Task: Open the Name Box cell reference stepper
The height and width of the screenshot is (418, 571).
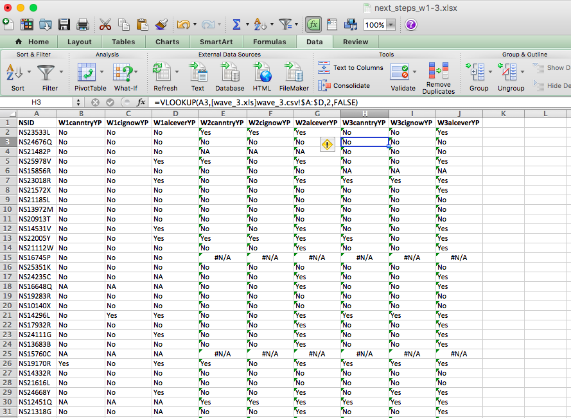Action: click(x=78, y=102)
